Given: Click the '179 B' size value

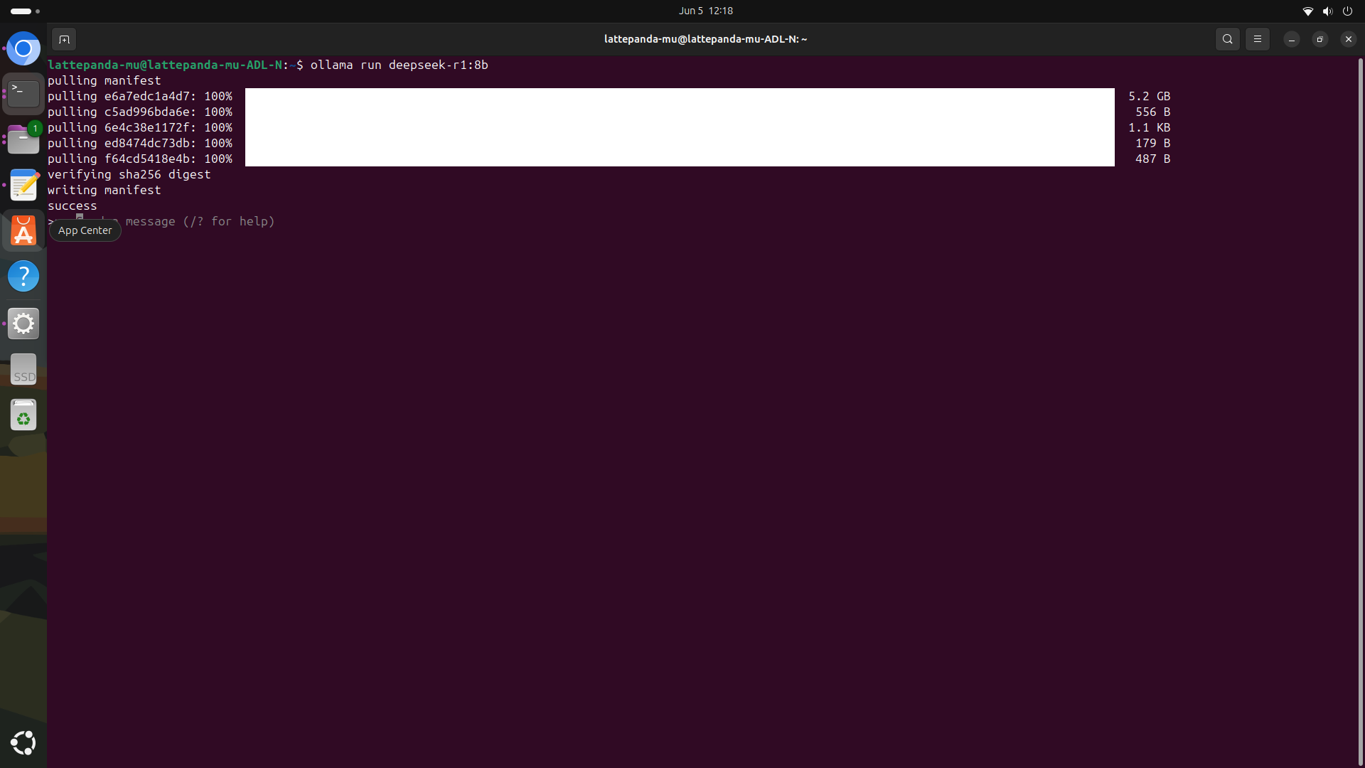Looking at the screenshot, I should pos(1152,143).
